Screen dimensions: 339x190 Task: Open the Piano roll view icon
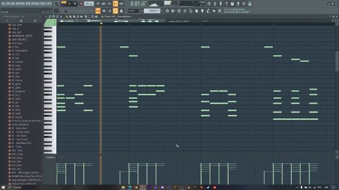(173, 11)
